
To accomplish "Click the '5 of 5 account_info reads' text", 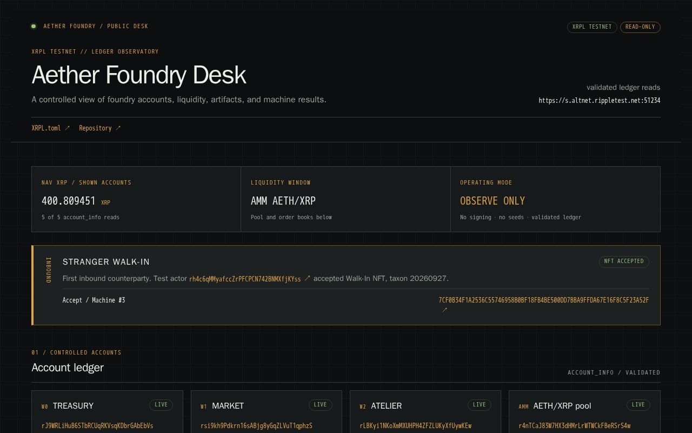I will tap(81, 218).
